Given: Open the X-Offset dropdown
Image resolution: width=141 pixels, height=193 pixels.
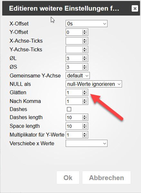Looking at the screenshot, I should click(87, 24).
